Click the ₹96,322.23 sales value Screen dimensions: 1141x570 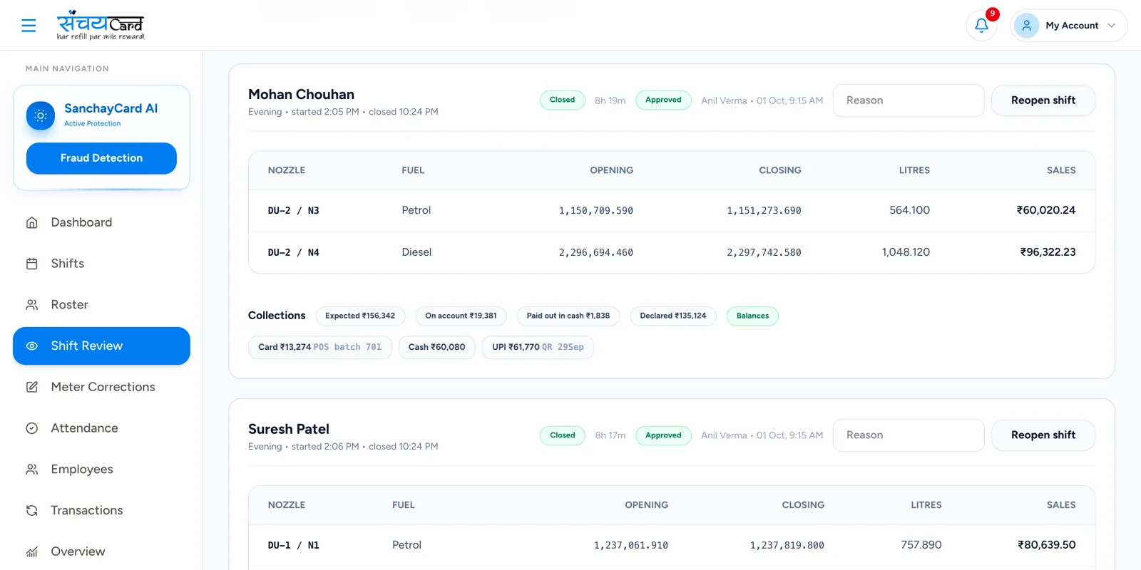coord(1048,252)
